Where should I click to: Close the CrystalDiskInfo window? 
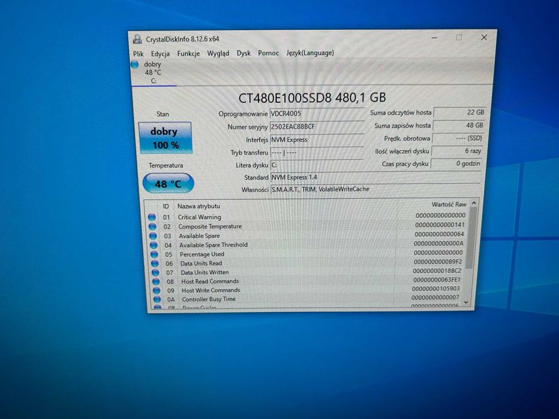click(484, 37)
